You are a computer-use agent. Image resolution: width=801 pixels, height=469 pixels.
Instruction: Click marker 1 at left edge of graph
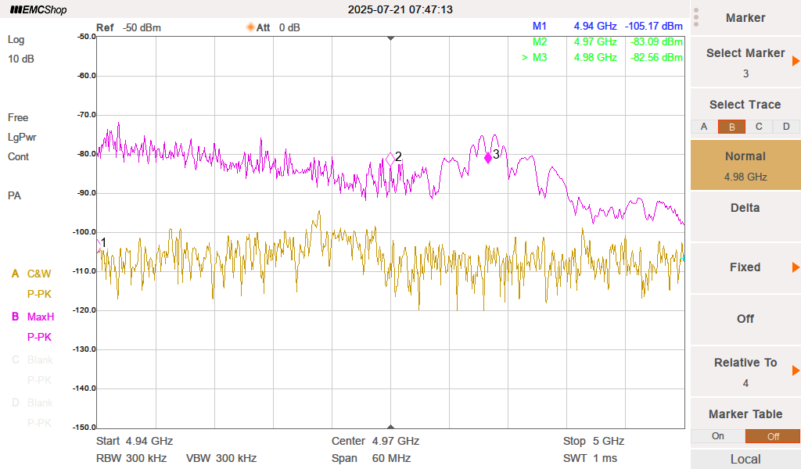pyautogui.click(x=99, y=242)
